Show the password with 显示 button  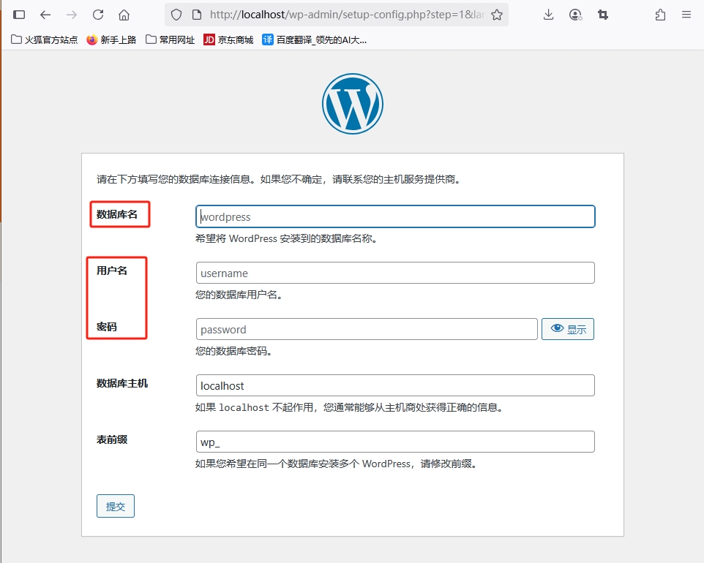coord(567,329)
